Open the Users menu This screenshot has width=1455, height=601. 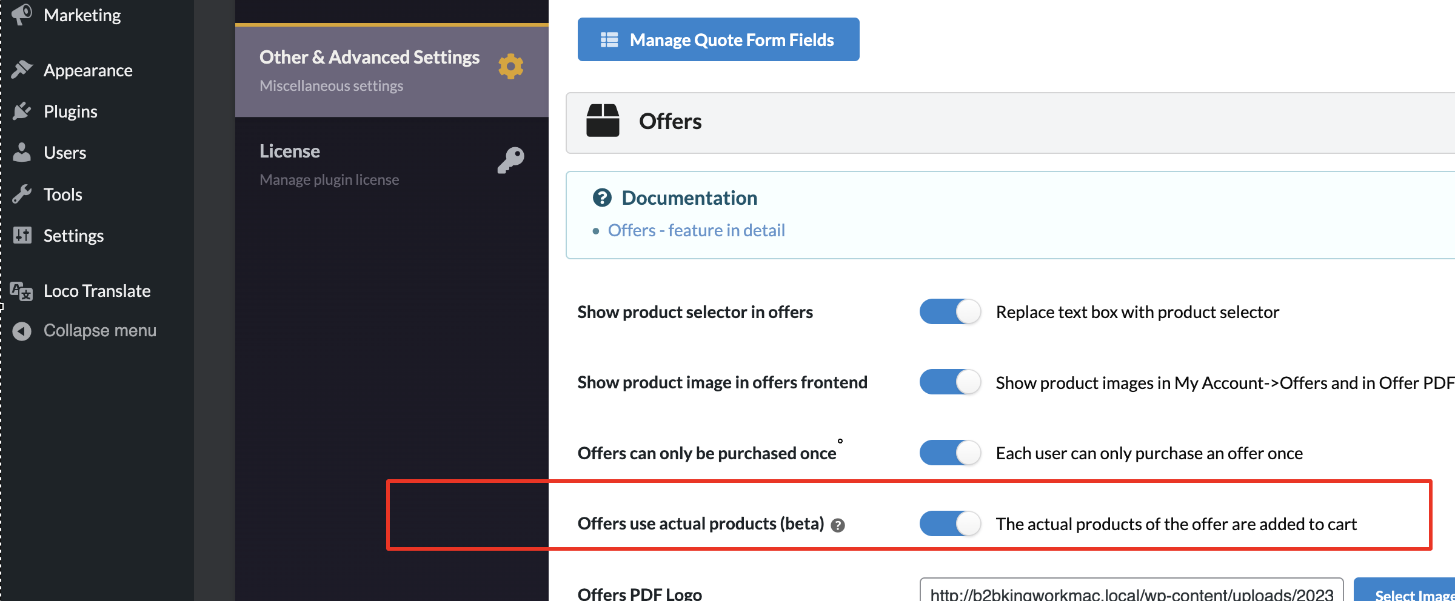(x=65, y=153)
